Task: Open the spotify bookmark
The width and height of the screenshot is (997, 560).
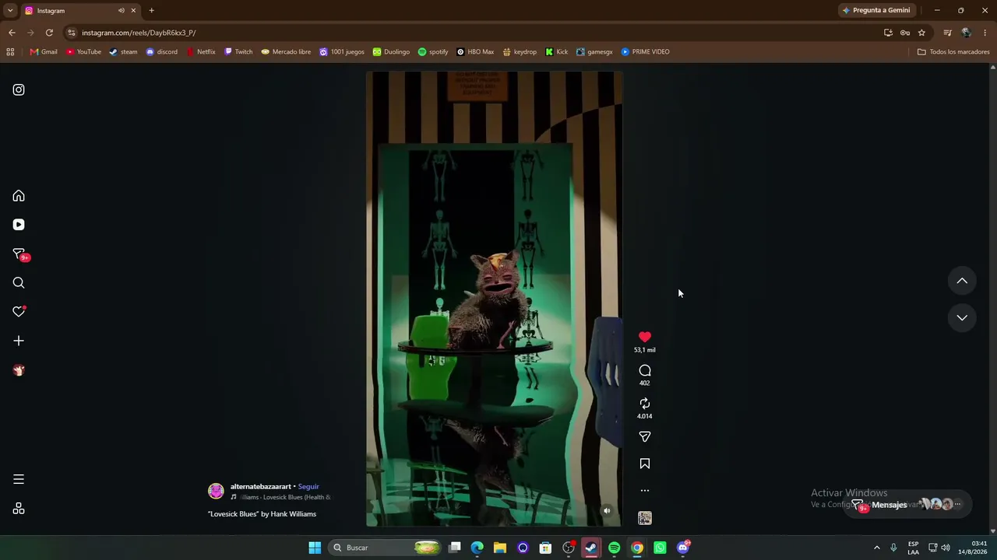Action: pos(433,52)
